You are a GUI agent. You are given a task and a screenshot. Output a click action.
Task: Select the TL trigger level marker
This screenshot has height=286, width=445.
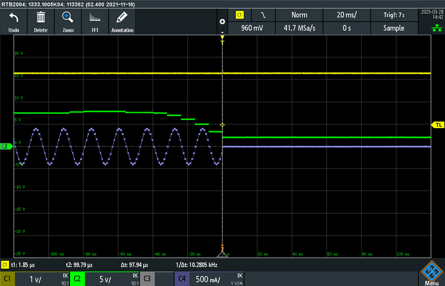point(437,125)
